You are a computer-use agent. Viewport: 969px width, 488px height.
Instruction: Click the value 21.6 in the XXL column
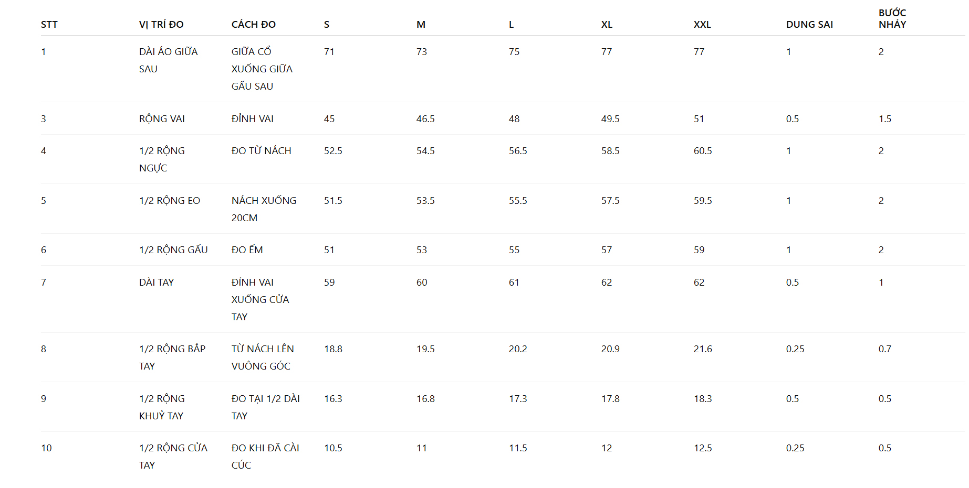703,349
